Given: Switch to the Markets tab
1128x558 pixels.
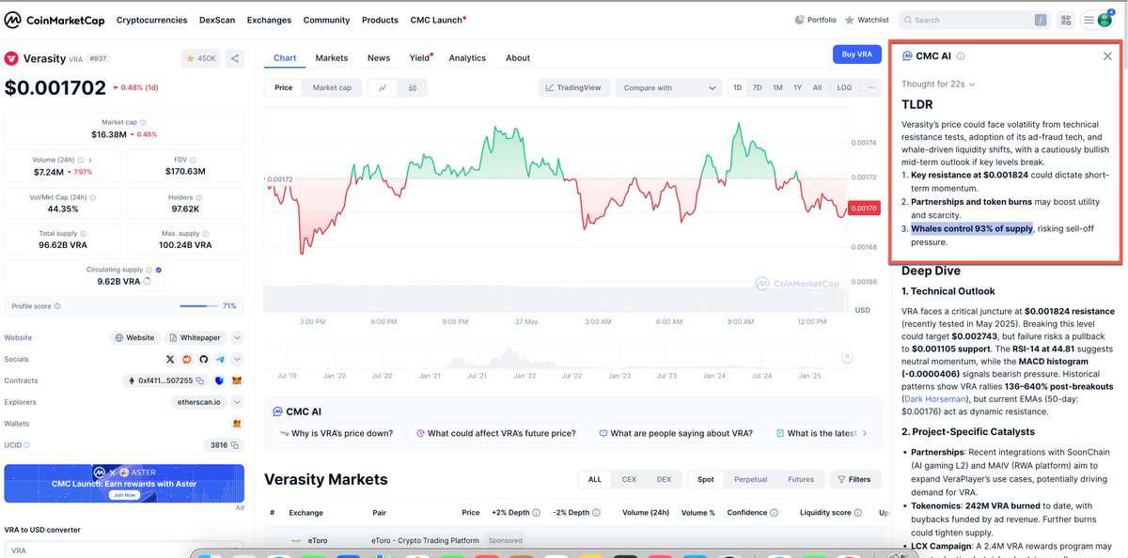Looking at the screenshot, I should pyautogui.click(x=331, y=57).
